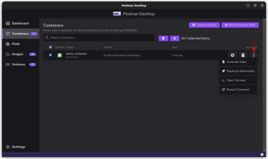Choose Deploy to Kubernetes
This screenshot has height=159, width=268.
point(238,71)
